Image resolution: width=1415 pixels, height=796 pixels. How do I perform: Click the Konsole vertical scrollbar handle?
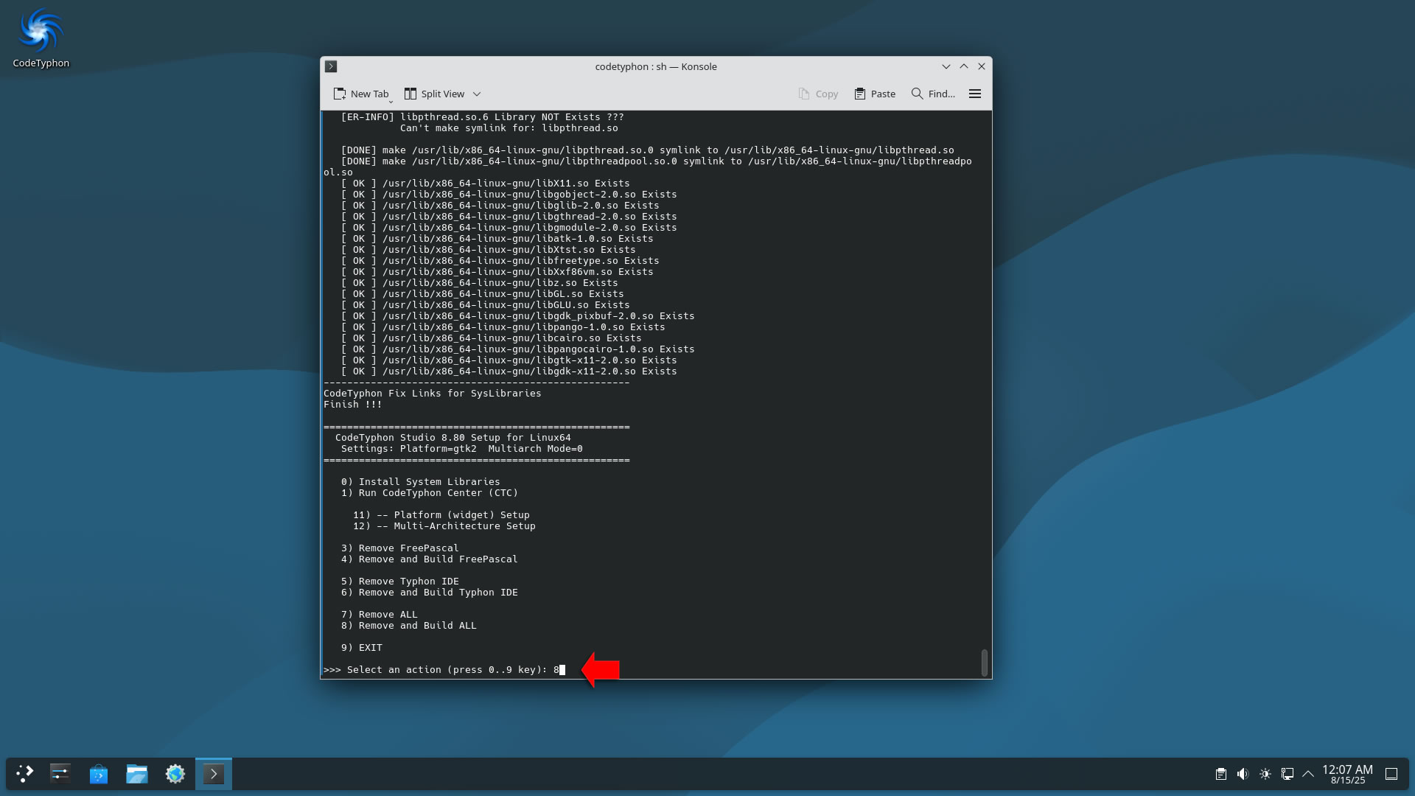tap(985, 663)
